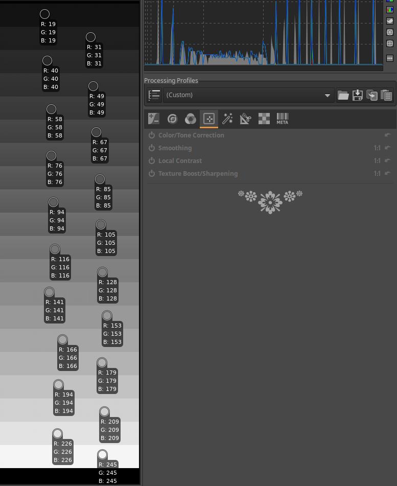Viewport: 397px width, 486px height.
Task: Switch to the Metadata tab
Action: [x=283, y=119]
